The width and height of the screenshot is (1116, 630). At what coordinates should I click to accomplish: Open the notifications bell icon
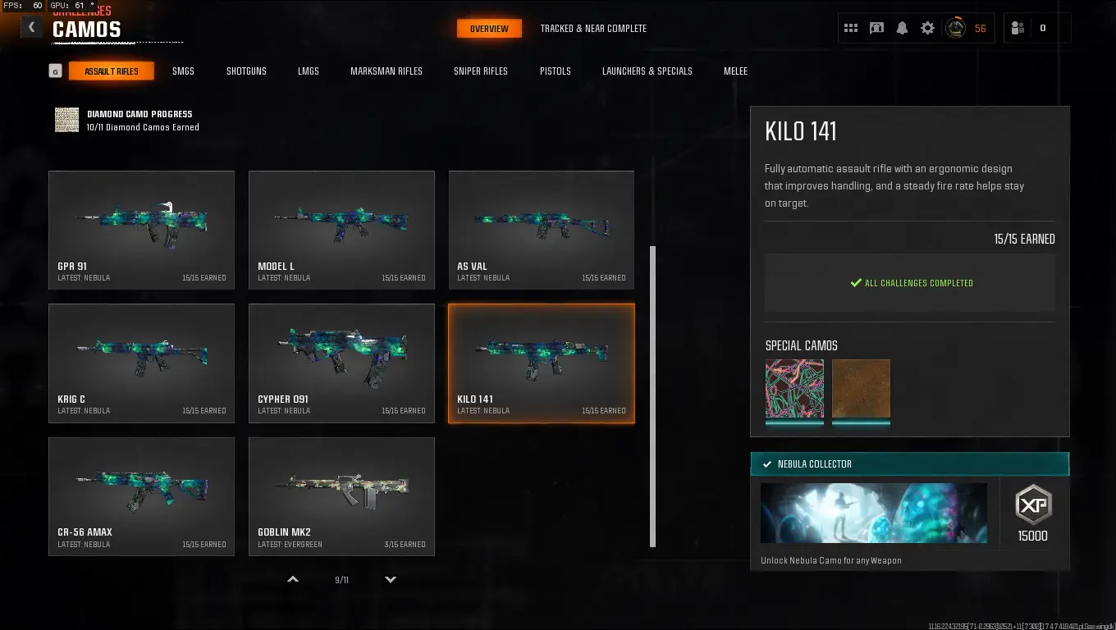902,28
